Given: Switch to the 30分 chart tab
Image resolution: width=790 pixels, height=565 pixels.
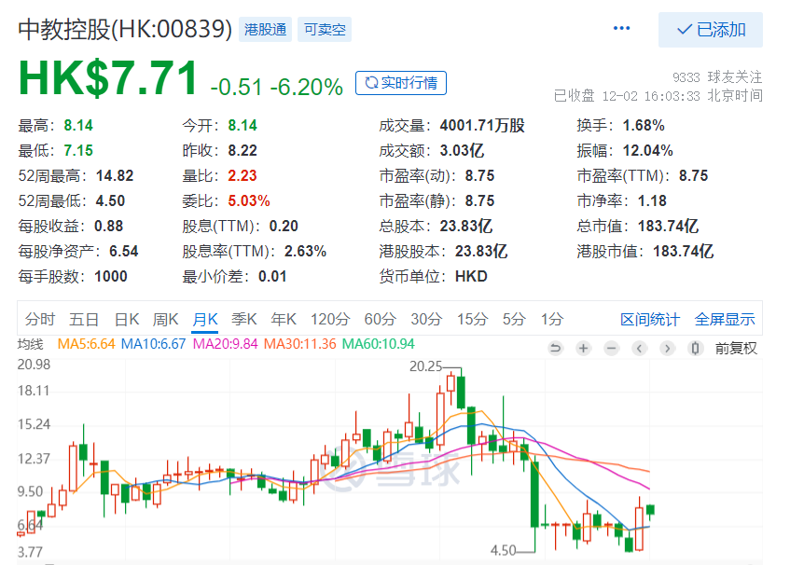Looking at the screenshot, I should point(426,319).
